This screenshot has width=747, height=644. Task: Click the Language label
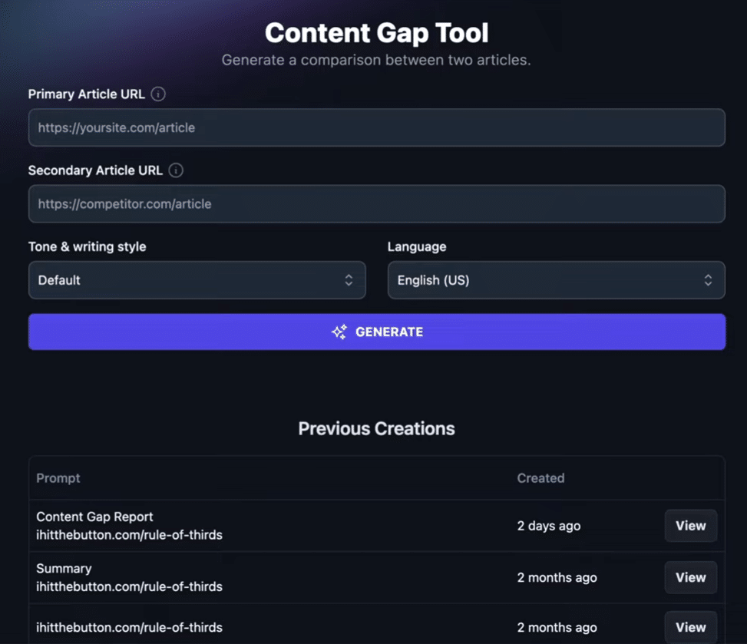417,246
